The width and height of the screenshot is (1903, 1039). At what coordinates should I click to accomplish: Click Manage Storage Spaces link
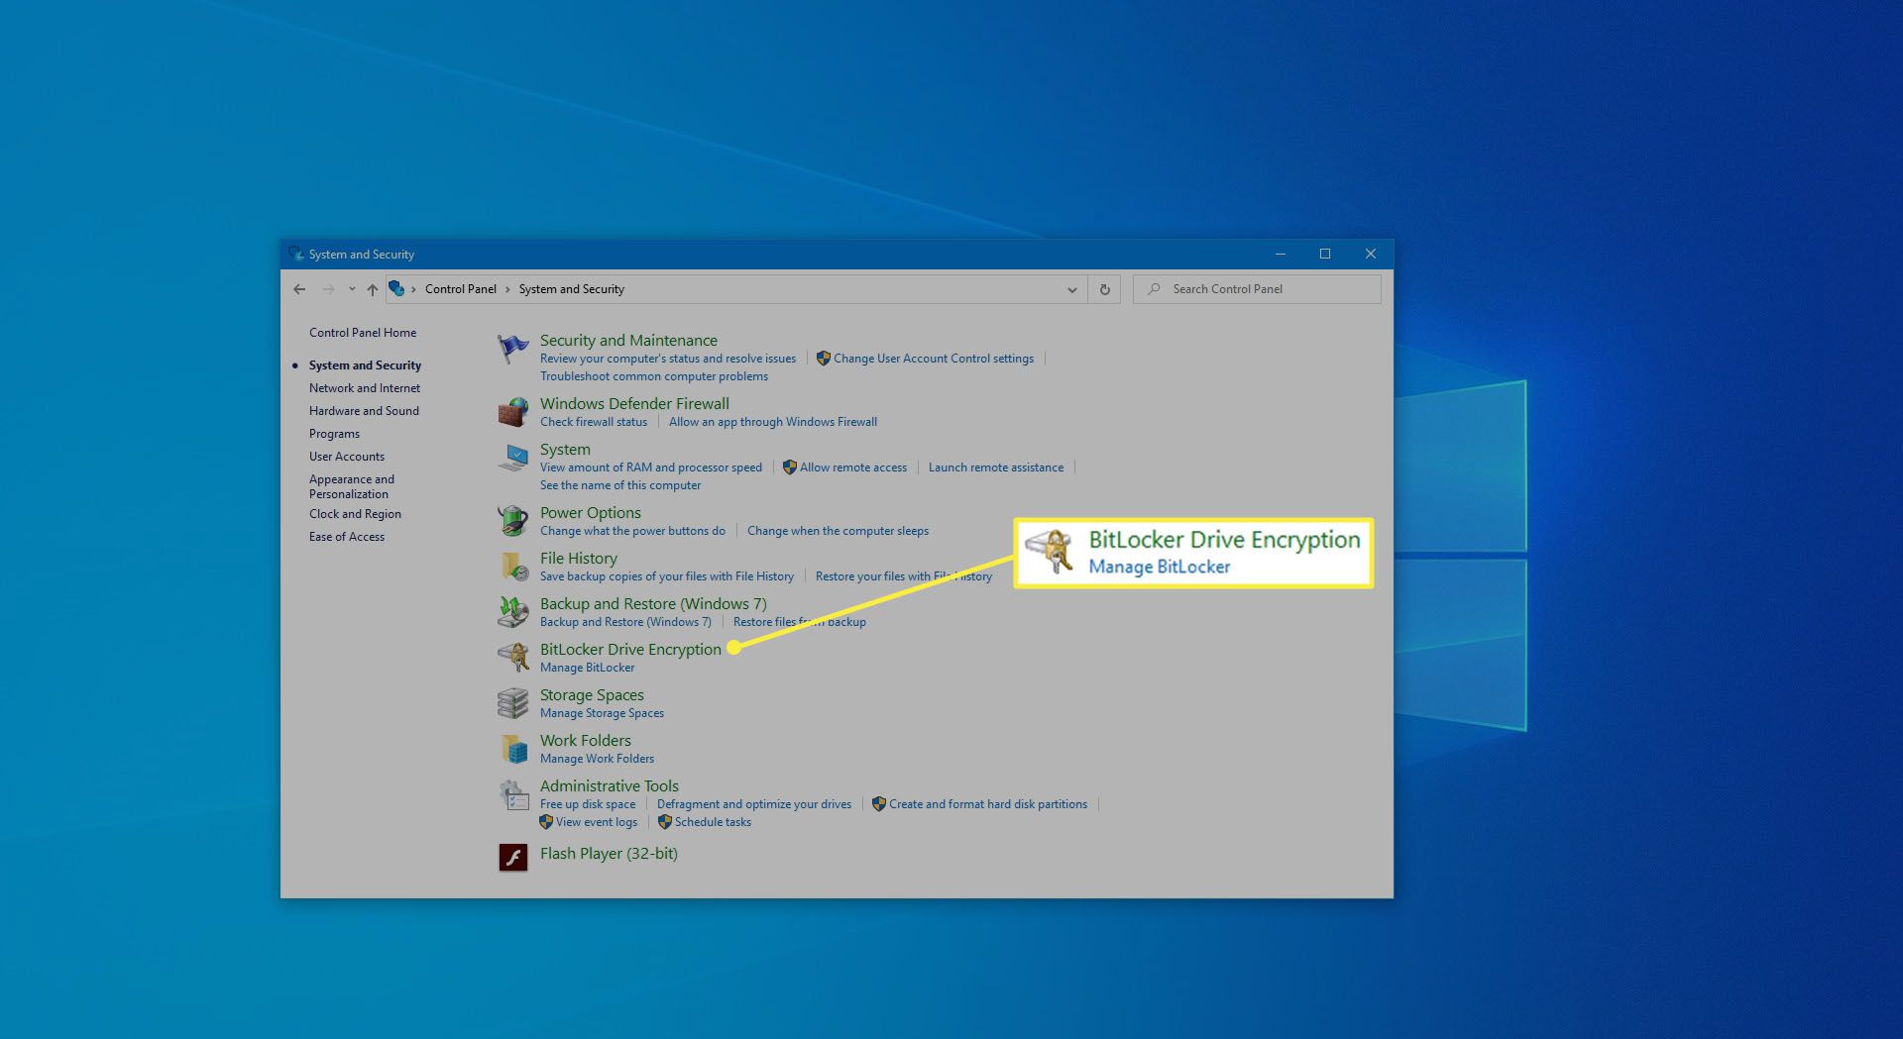point(602,713)
